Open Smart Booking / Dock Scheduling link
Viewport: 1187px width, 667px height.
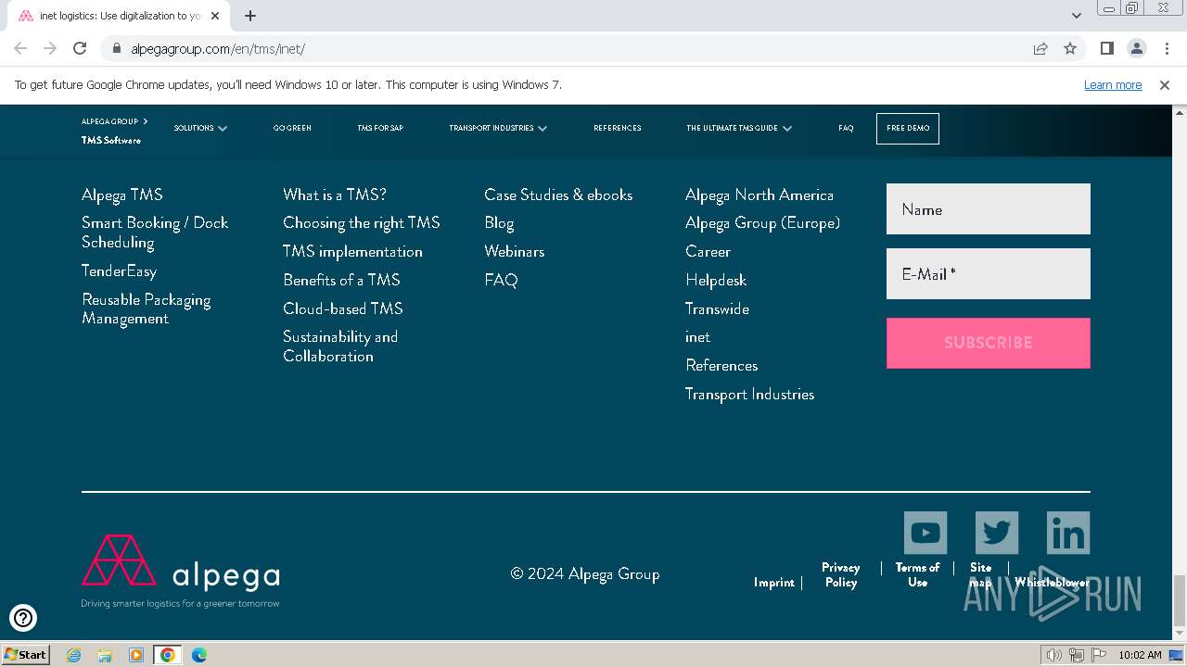click(x=155, y=233)
